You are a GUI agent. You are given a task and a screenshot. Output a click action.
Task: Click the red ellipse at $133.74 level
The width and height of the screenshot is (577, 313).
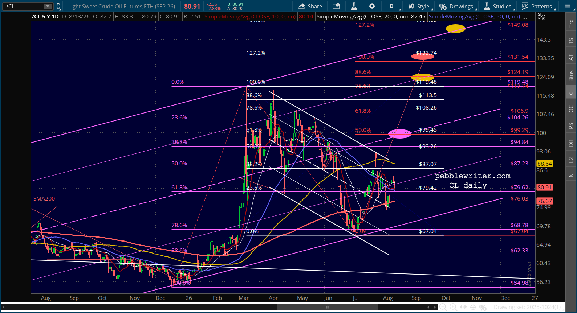click(423, 56)
